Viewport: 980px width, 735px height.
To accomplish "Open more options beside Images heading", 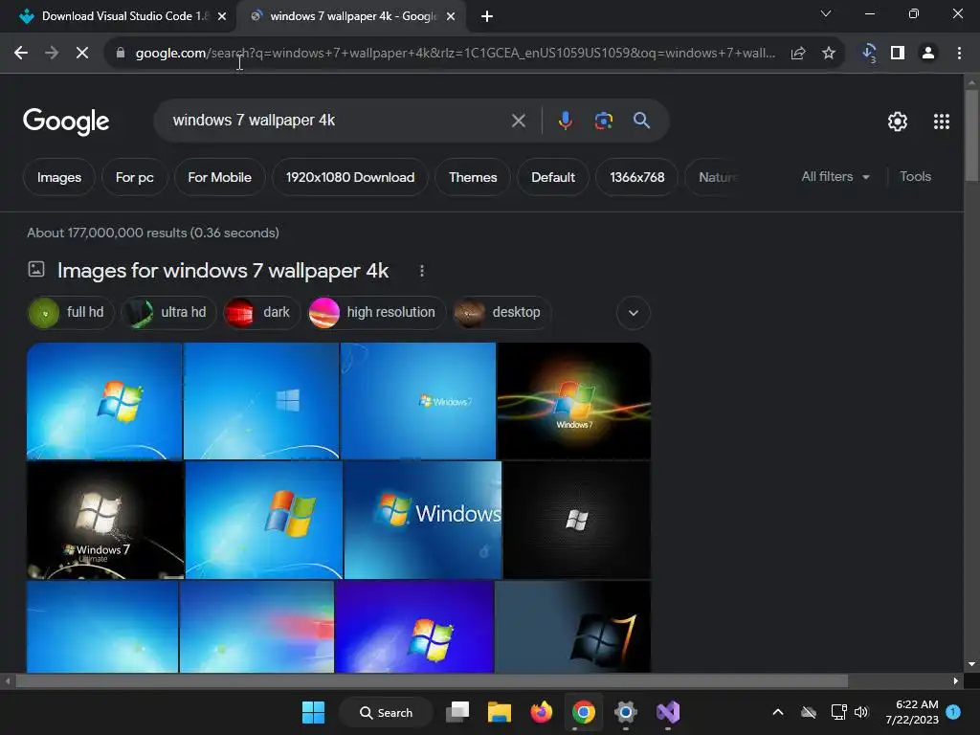I will click(x=422, y=271).
